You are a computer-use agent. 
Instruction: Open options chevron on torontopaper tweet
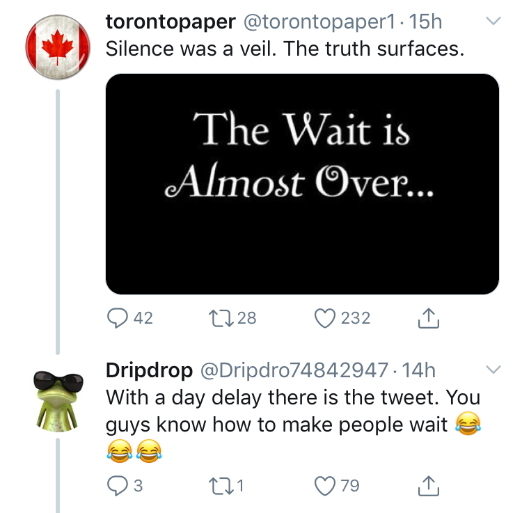[493, 21]
